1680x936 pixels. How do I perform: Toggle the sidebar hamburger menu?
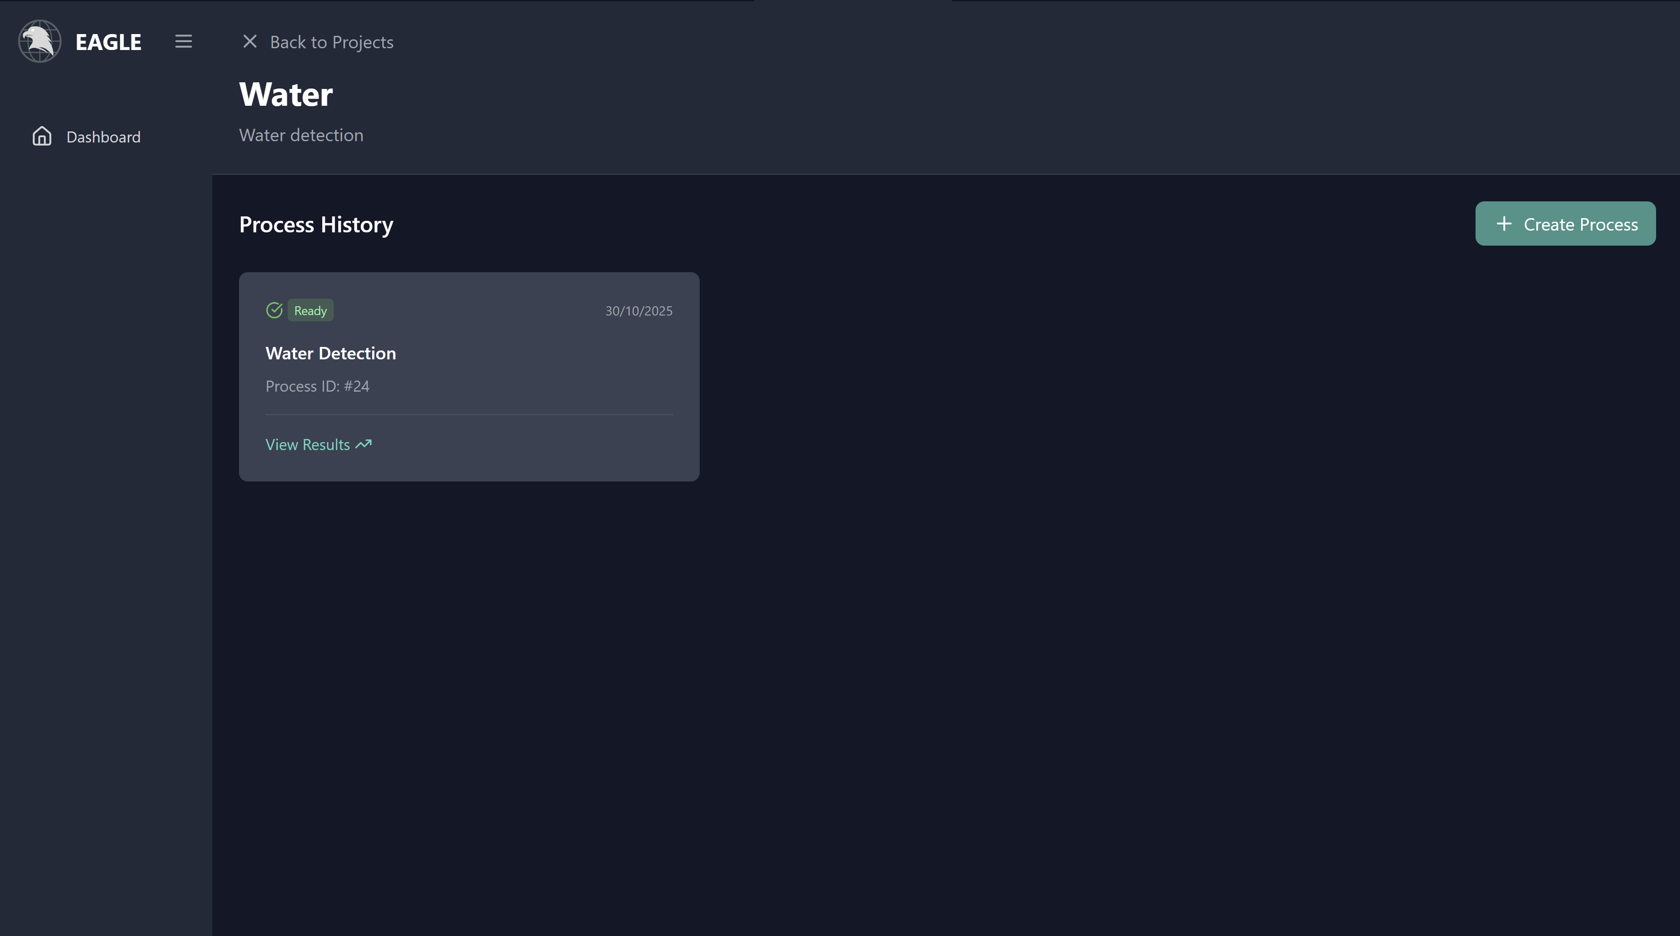tap(183, 42)
